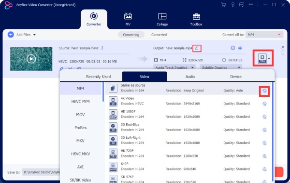Image resolution: width=290 pixels, height=183 pixels.
Task: Click 'Source: hevc-sample.hevc' text
Action: [78, 48]
